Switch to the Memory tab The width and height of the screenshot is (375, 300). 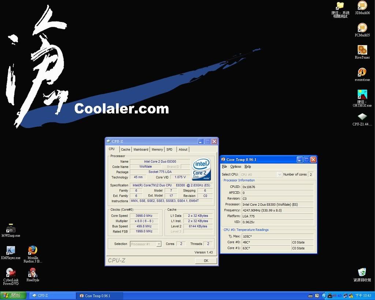157,149
